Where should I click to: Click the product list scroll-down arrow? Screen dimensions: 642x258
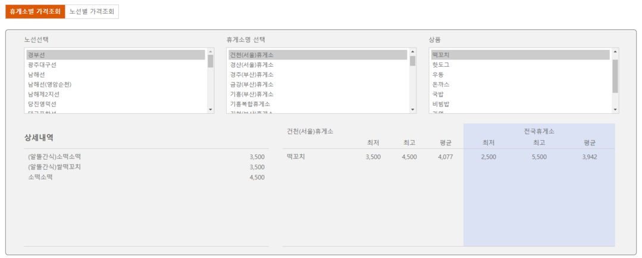pos(615,110)
